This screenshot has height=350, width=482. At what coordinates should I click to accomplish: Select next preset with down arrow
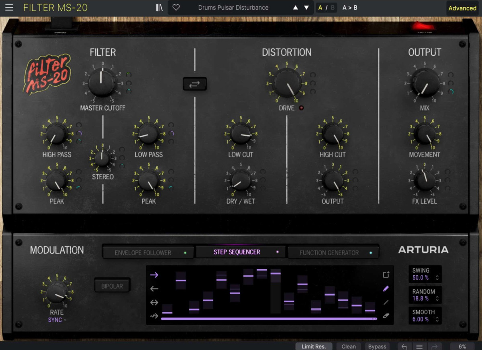[x=306, y=8]
